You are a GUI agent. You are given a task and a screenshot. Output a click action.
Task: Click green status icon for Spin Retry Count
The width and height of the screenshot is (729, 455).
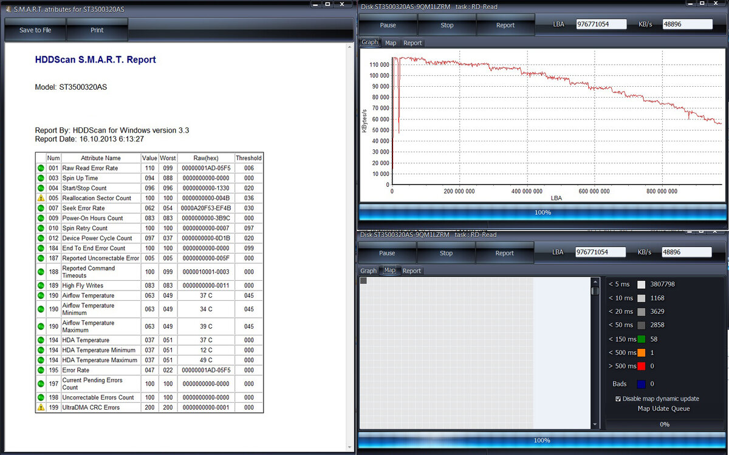(x=41, y=228)
